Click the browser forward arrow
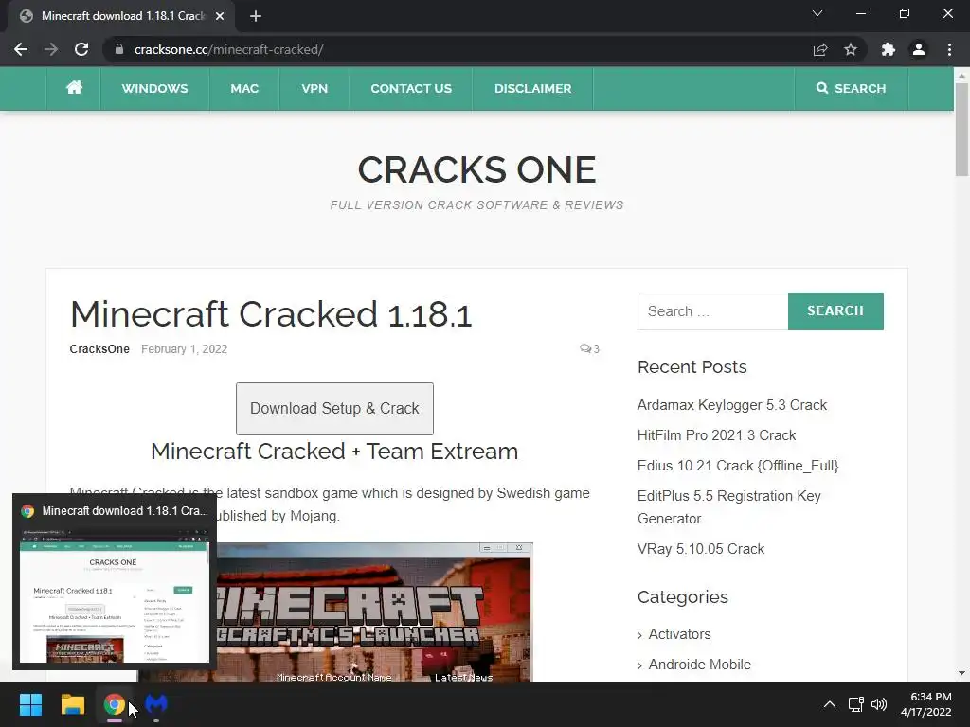The width and height of the screenshot is (970, 727). click(x=51, y=49)
